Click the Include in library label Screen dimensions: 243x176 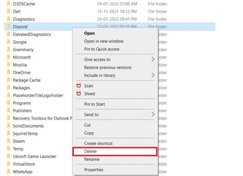click(100, 75)
